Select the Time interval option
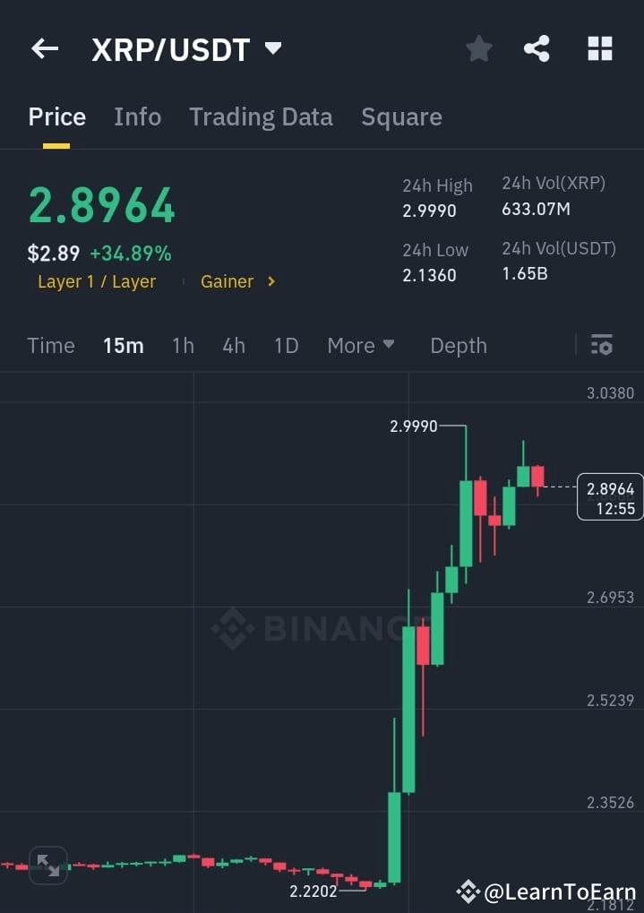This screenshot has height=913, width=644. tap(51, 345)
